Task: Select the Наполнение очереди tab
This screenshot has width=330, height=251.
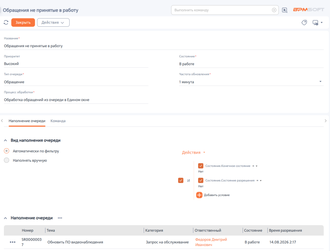Action: (x=27, y=121)
